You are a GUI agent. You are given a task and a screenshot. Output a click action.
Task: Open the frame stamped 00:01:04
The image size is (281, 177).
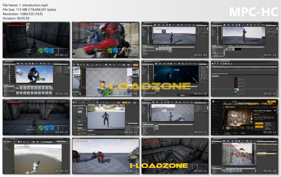pos(175,40)
